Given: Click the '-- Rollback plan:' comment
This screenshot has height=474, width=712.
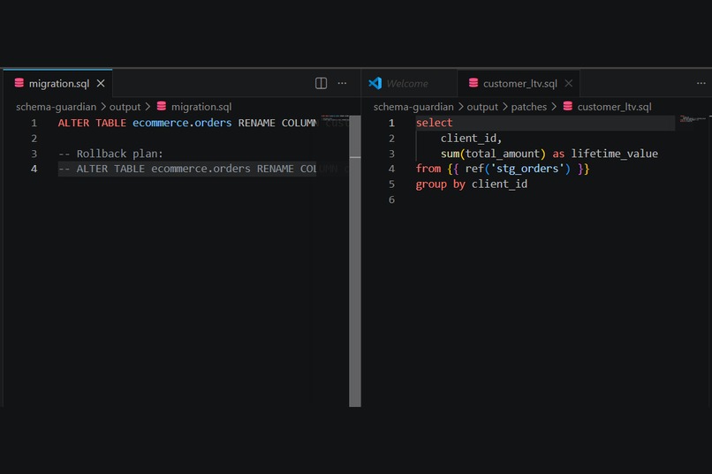Looking at the screenshot, I should (110, 154).
